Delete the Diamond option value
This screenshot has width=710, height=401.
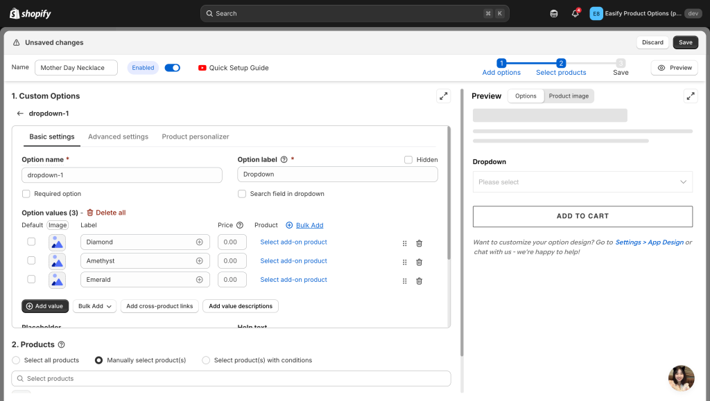[x=419, y=243]
